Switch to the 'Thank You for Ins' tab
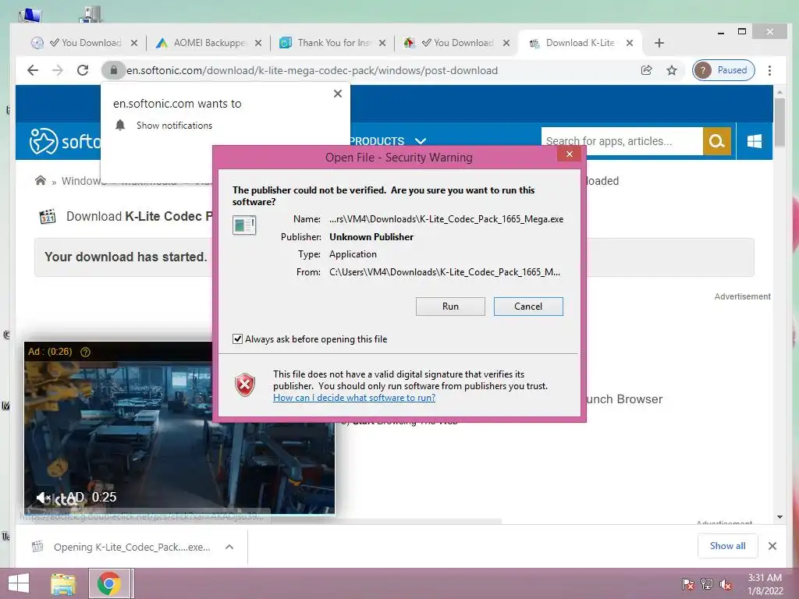The height and width of the screenshot is (599, 799). click(334, 43)
